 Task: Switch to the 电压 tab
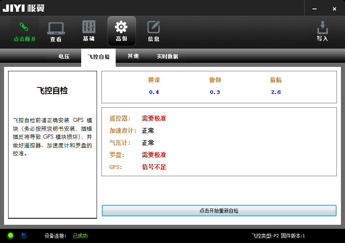pos(64,56)
